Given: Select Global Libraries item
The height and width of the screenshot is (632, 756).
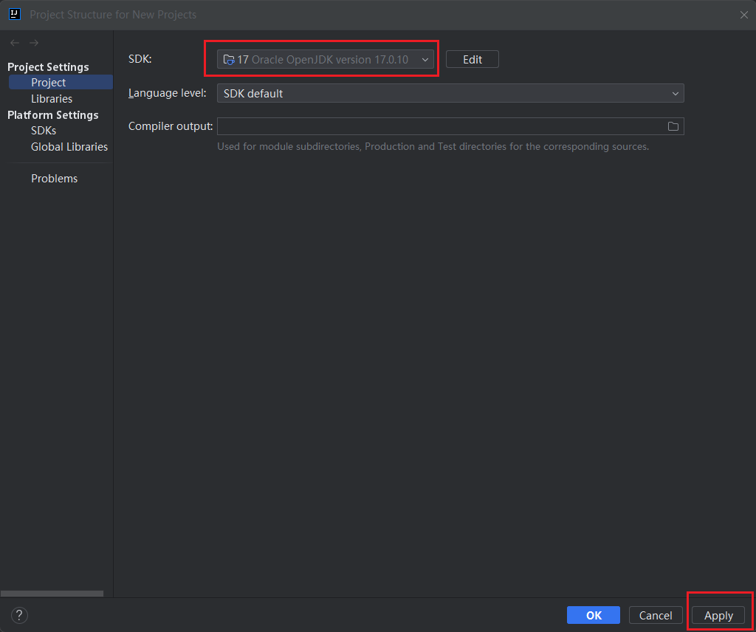Looking at the screenshot, I should [x=69, y=146].
